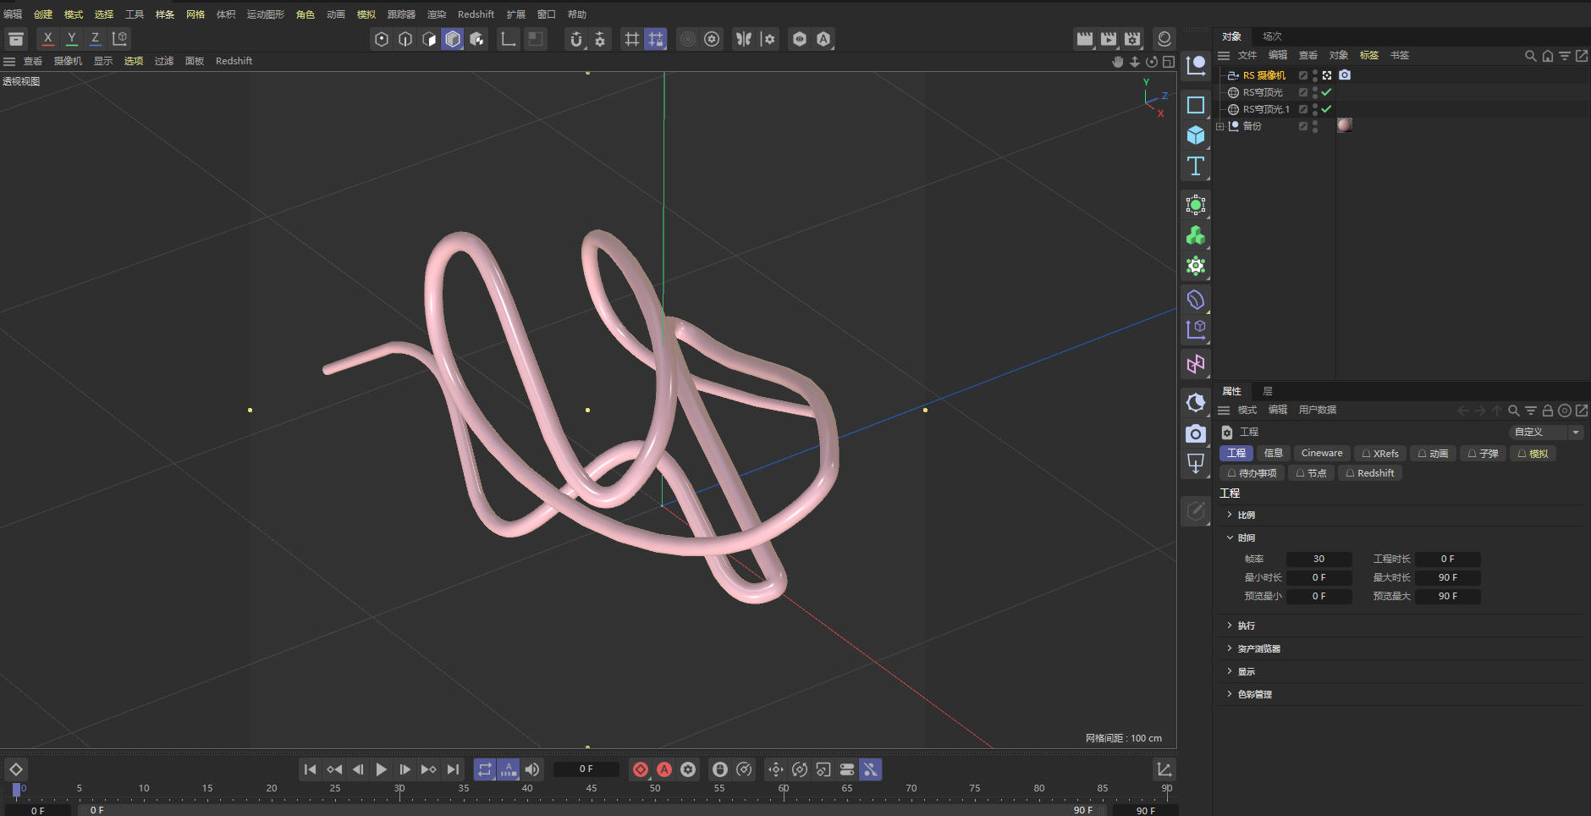Image resolution: width=1591 pixels, height=816 pixels.
Task: Open the 自定义 dropdown in attributes
Action: pyautogui.click(x=1546, y=433)
